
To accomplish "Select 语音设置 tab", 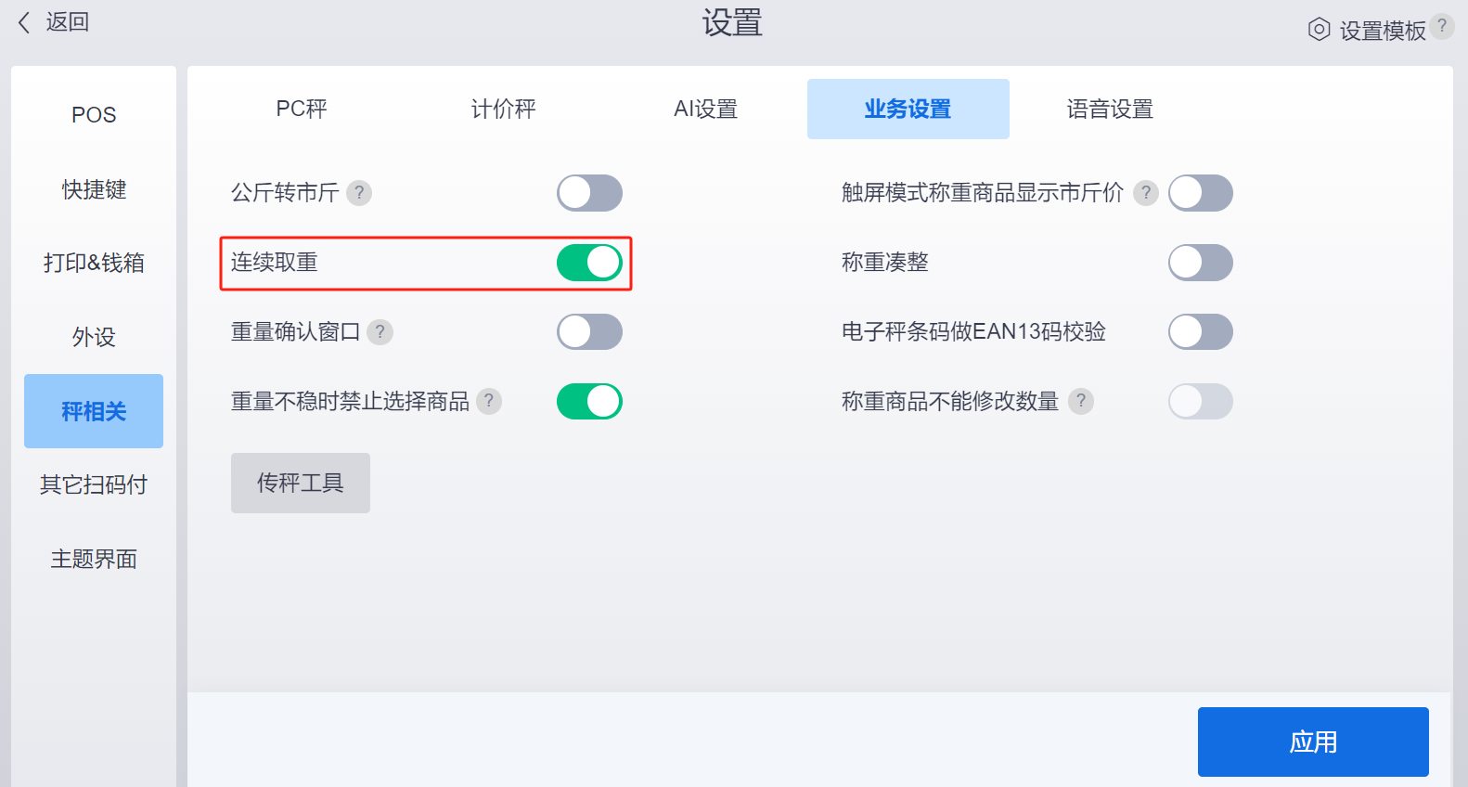I will coord(1111,109).
